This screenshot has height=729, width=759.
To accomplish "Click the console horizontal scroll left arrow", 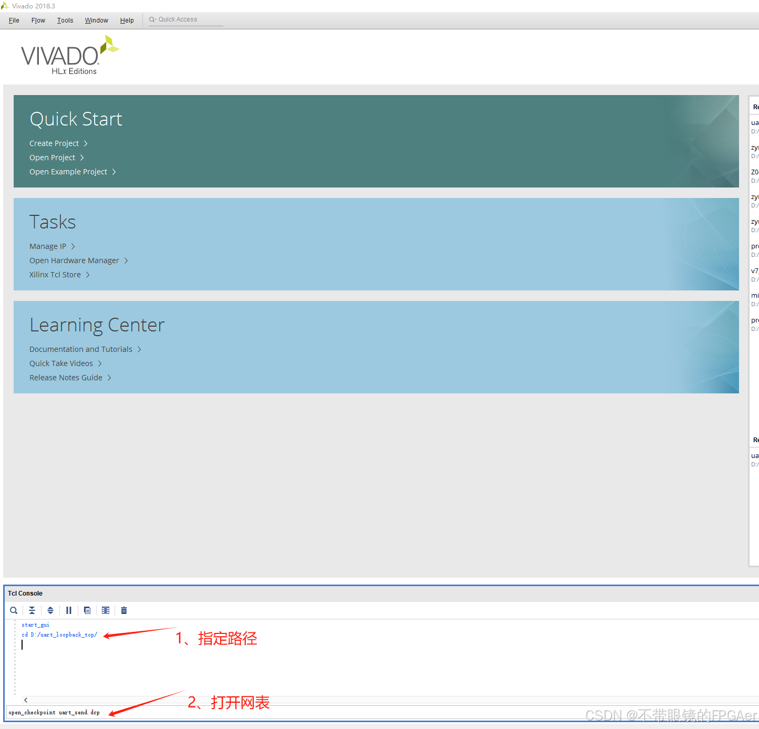I will click(x=26, y=700).
